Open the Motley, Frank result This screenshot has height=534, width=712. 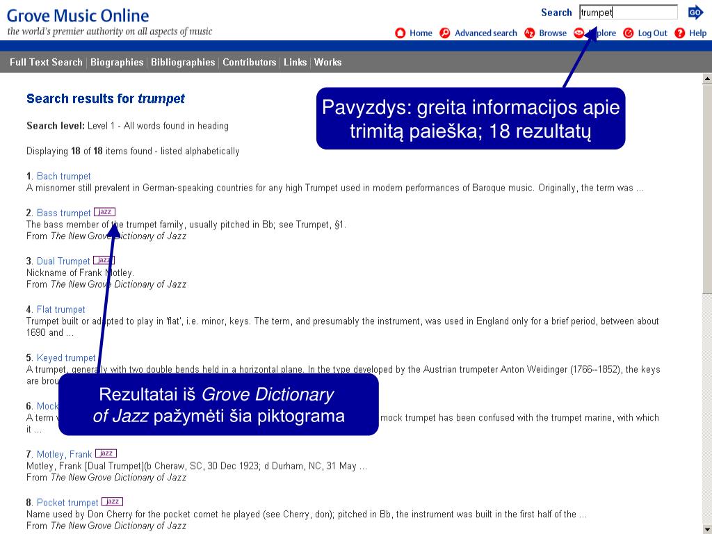click(x=65, y=454)
